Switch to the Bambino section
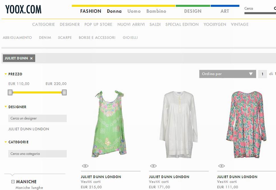 tap(156, 11)
